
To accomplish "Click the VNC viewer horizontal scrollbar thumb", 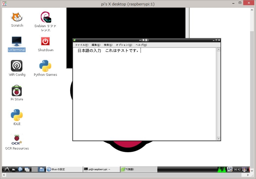I will [124, 175].
